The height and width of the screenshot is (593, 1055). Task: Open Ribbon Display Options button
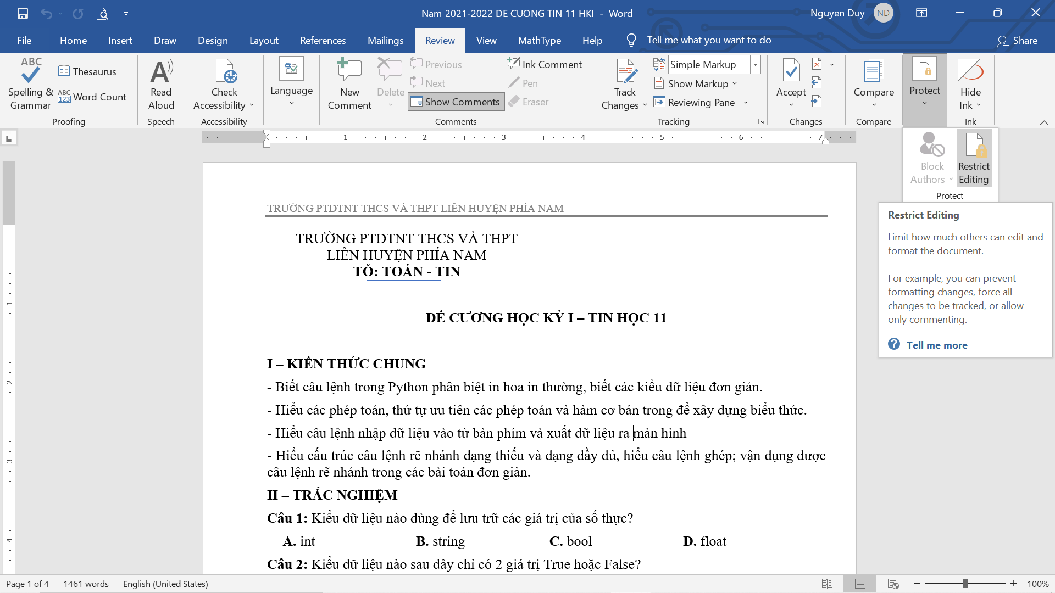pyautogui.click(x=921, y=13)
